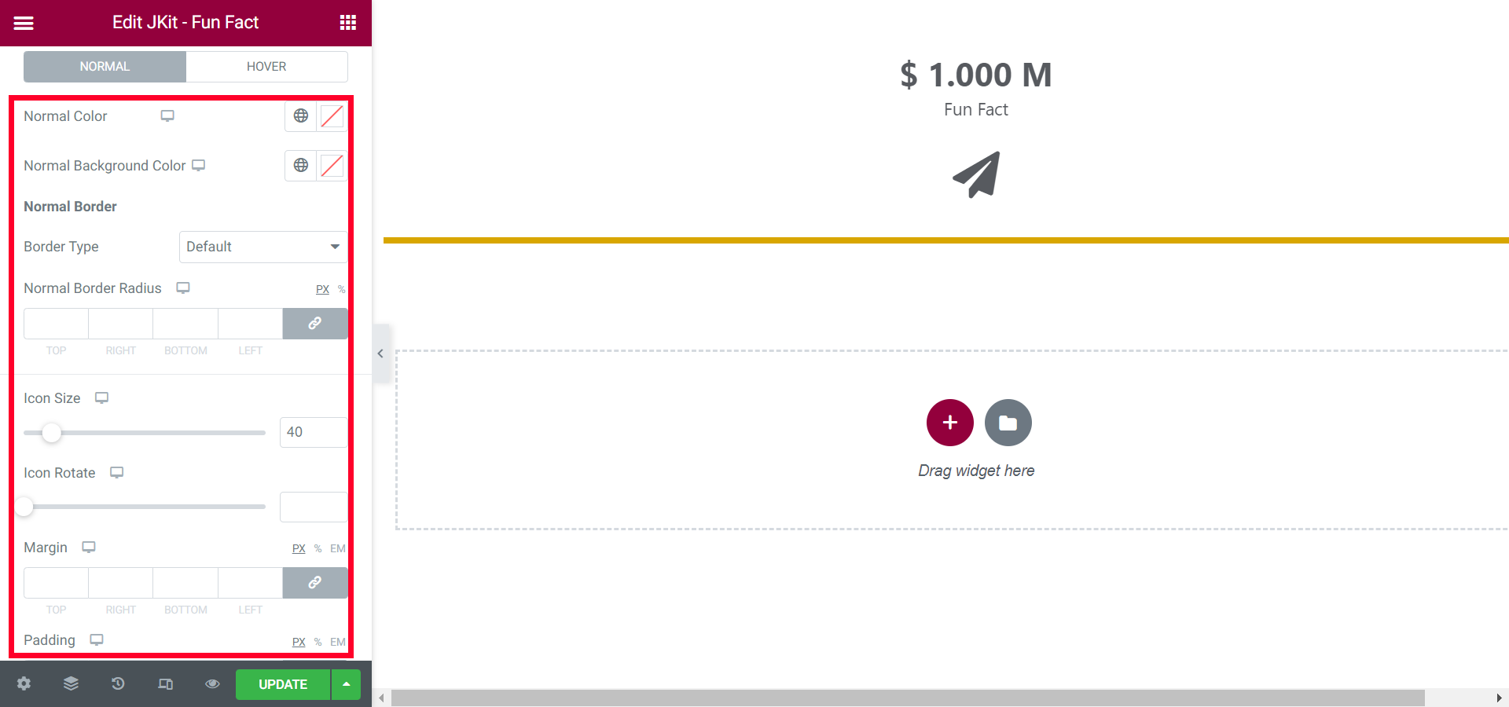Open the hamburger menu in the panel header
Image resolution: width=1509 pixels, height=707 pixels.
[x=24, y=23]
